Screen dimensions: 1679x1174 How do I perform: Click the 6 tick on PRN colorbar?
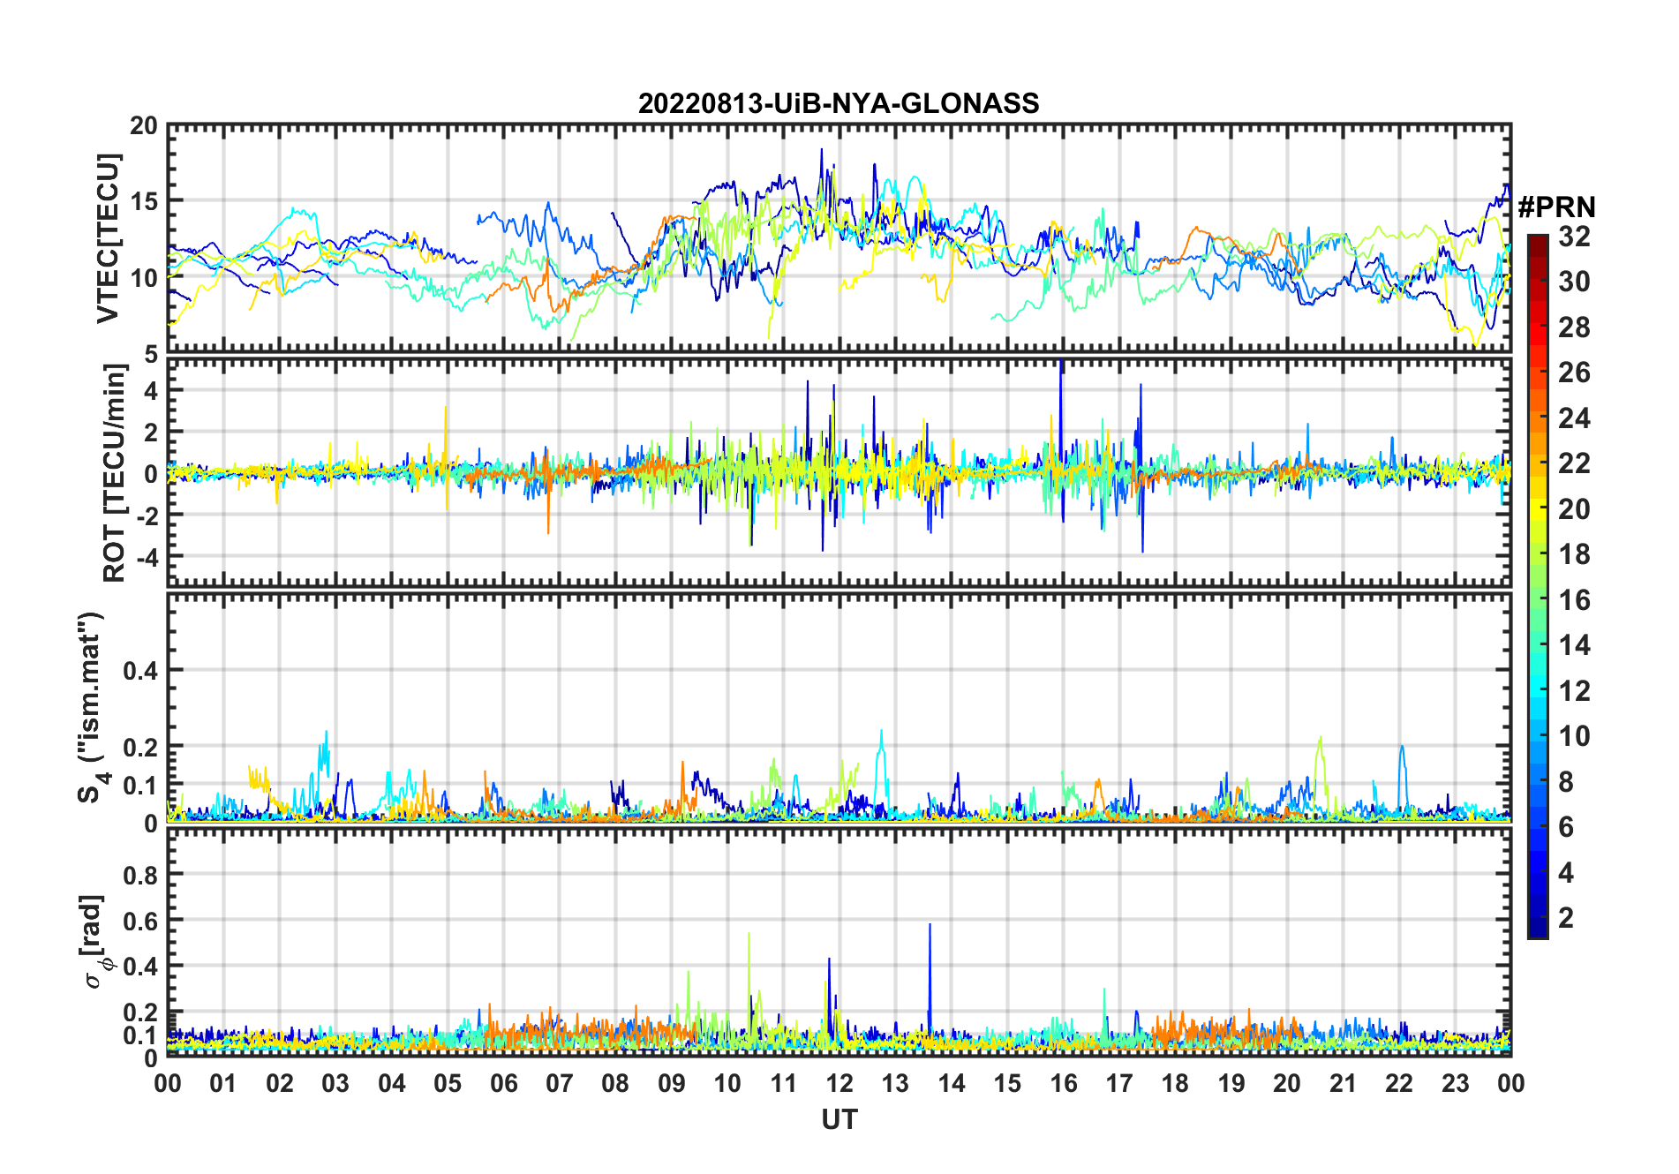pos(1566,827)
